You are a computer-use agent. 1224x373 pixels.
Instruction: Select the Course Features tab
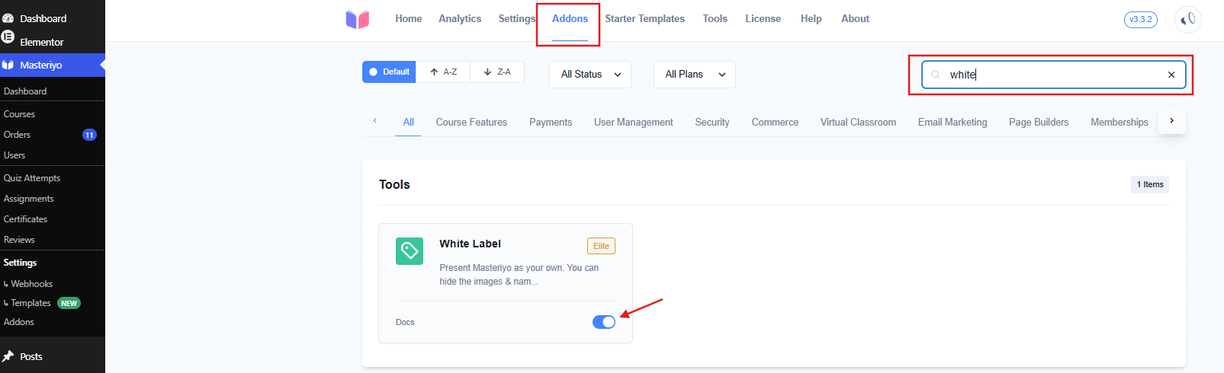pyautogui.click(x=471, y=123)
